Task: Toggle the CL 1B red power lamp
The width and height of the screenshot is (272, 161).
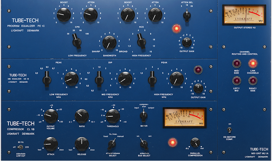Action: click(x=173, y=142)
